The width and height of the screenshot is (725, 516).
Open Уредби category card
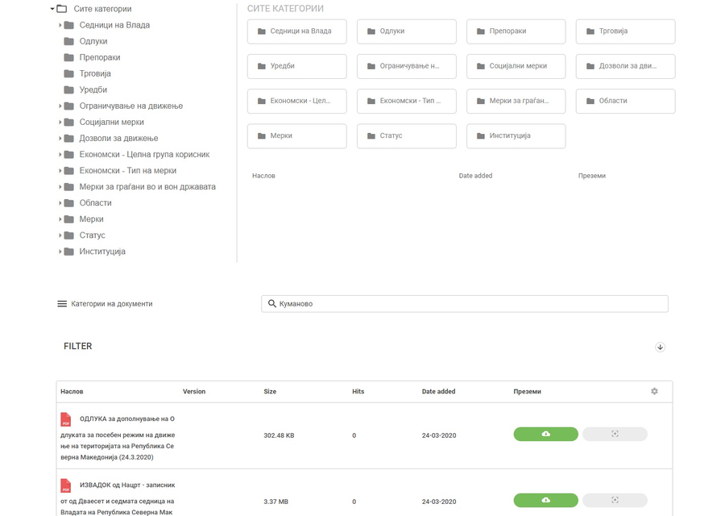[296, 66]
